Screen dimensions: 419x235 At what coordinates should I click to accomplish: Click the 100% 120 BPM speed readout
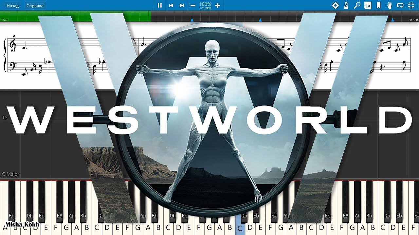(x=205, y=6)
